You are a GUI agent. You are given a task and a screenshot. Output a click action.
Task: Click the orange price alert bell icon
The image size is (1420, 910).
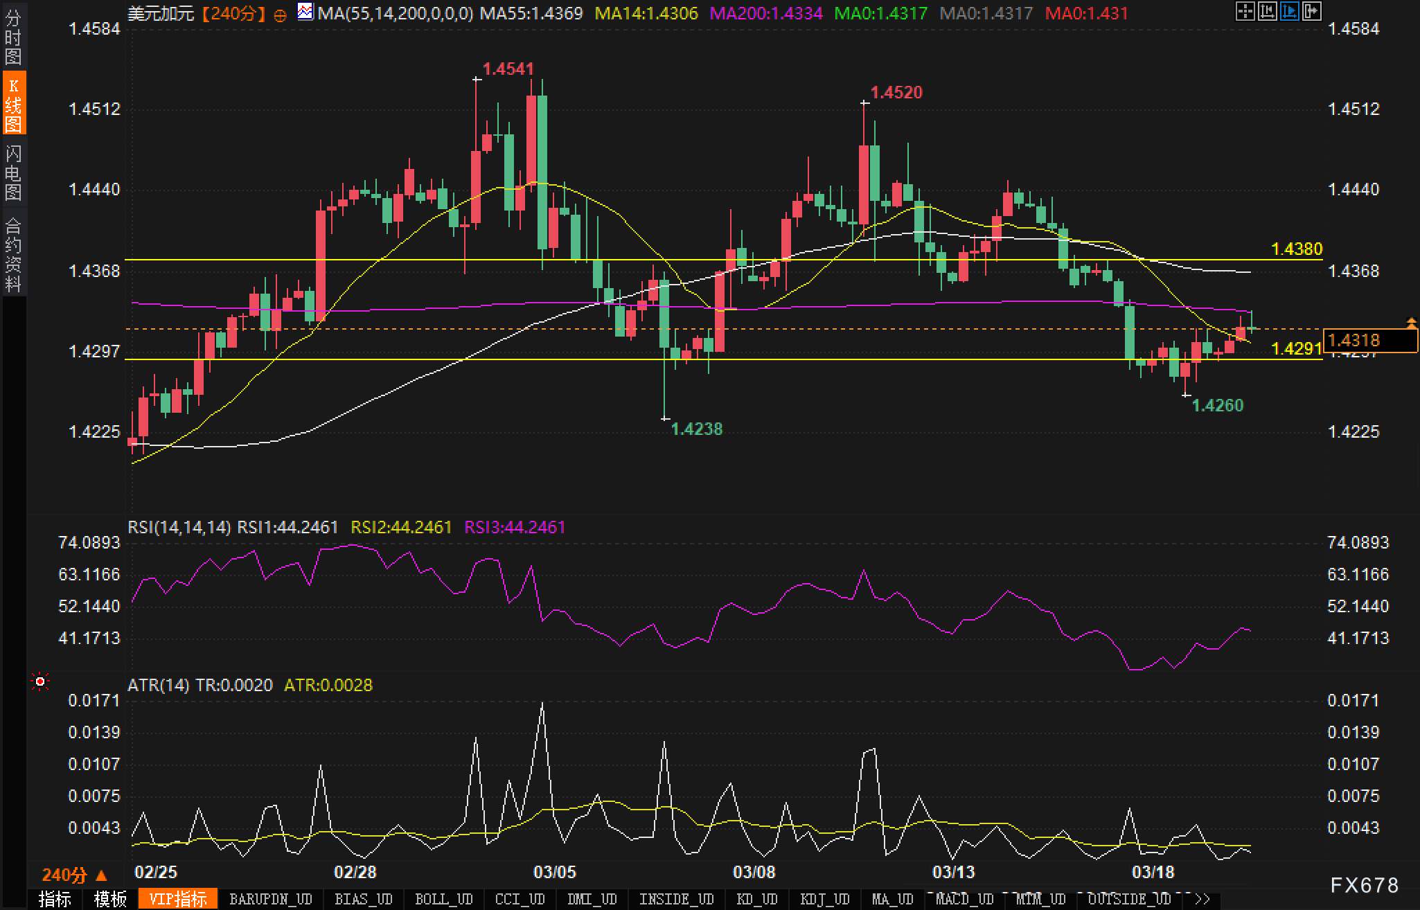click(1411, 322)
